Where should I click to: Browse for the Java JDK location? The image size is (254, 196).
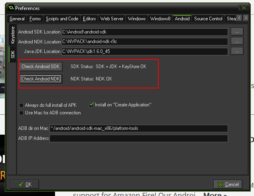point(237,51)
